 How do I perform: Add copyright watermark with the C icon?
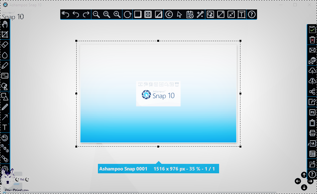tap(169, 14)
